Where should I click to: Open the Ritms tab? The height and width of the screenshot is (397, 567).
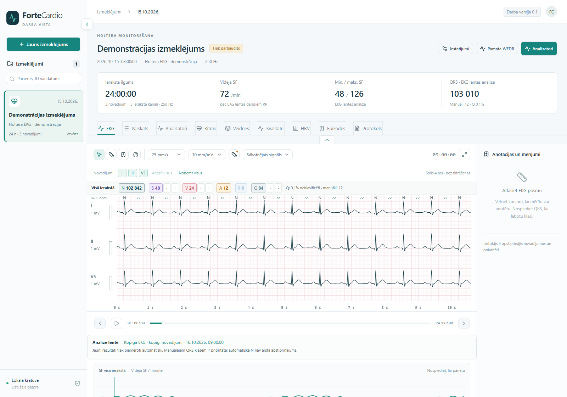[x=206, y=128]
